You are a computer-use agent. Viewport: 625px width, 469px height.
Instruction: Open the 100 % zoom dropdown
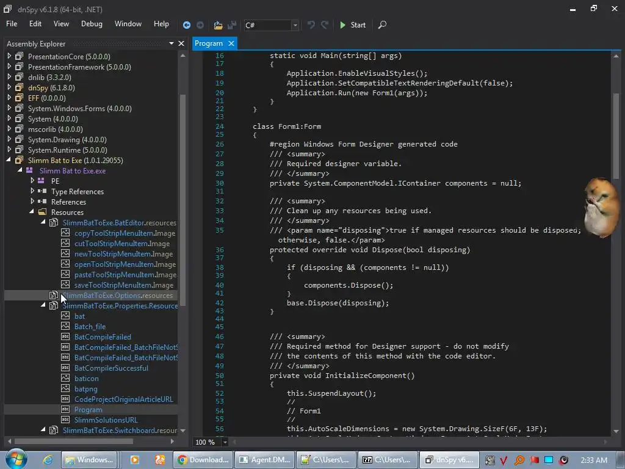[225, 442]
